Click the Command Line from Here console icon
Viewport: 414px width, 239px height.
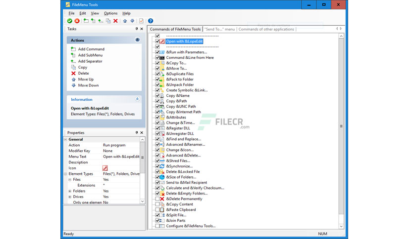click(162, 58)
